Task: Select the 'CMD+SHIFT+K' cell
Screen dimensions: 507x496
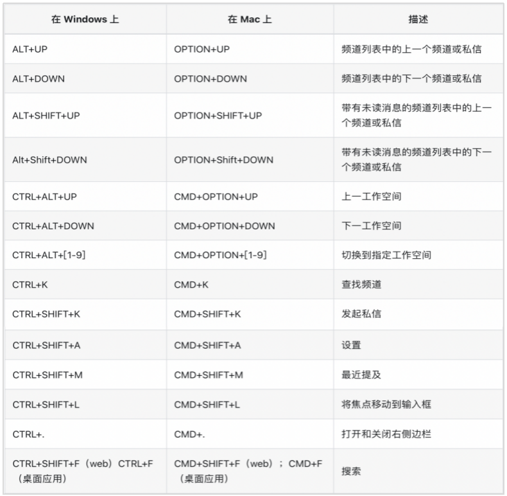Action: click(250, 314)
